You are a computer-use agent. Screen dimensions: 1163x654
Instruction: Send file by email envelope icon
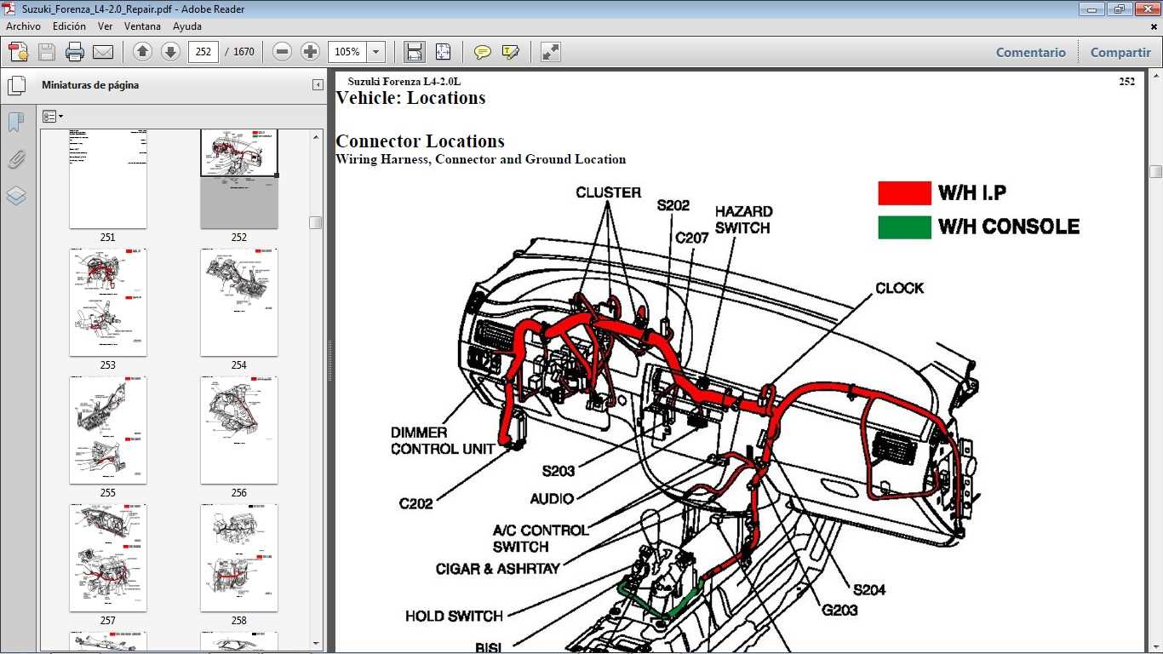click(x=103, y=52)
